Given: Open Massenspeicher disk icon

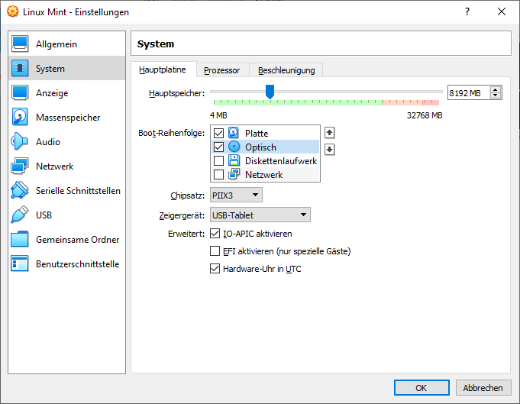Looking at the screenshot, I should click(x=20, y=117).
